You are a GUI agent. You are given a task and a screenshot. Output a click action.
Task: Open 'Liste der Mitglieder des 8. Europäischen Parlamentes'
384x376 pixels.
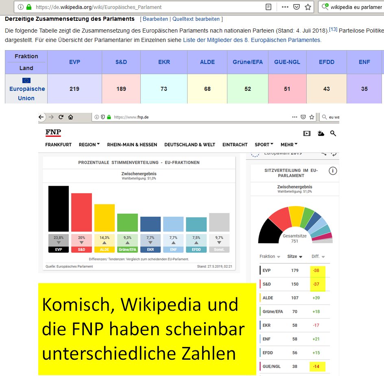(x=252, y=40)
